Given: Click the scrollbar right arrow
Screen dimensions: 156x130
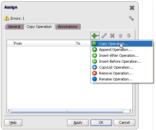Looking at the screenshot, I should 130,111.
